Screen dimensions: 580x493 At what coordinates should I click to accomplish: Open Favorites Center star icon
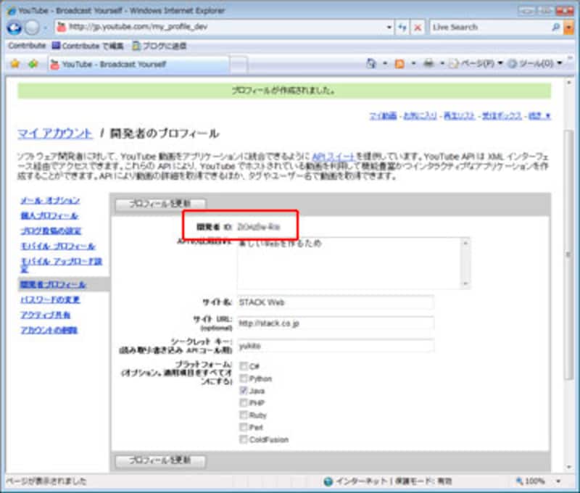pyautogui.click(x=14, y=64)
